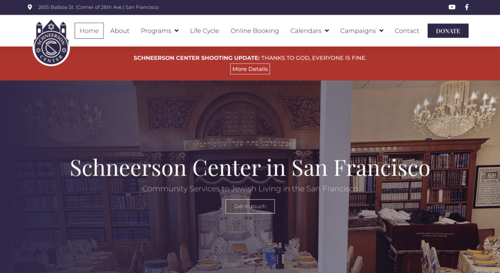Screen dimensions: 500x273
Task: Click More Details in red banner
Action: point(250,69)
